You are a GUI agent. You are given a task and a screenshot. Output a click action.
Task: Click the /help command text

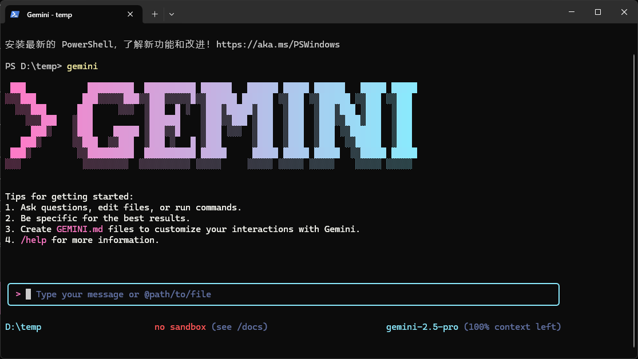click(33, 240)
